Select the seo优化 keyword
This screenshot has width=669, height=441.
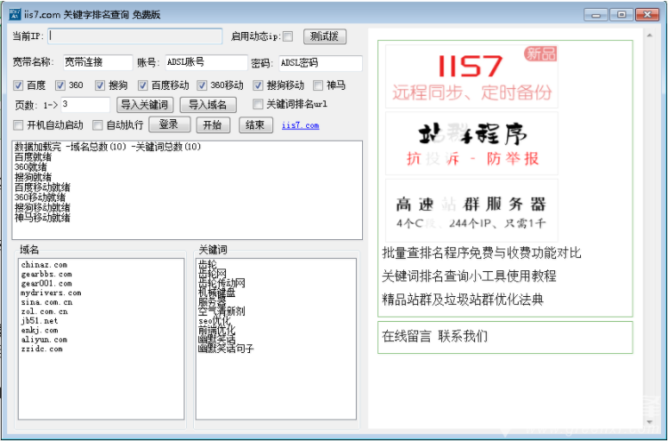[214, 321]
